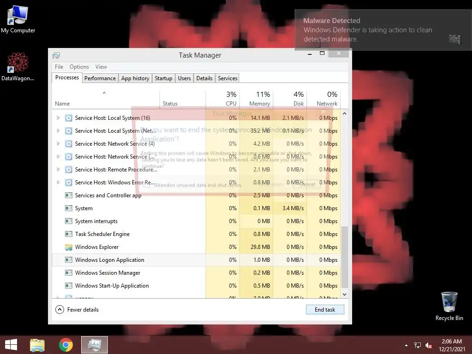The width and height of the screenshot is (472, 354).
Task: Sort by the Status column header
Action: click(x=183, y=100)
